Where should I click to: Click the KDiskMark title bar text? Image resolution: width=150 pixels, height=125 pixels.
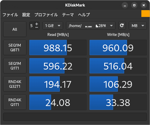pos(75,5)
